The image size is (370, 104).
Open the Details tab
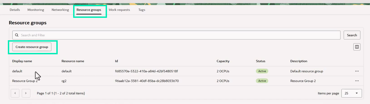click(x=15, y=10)
